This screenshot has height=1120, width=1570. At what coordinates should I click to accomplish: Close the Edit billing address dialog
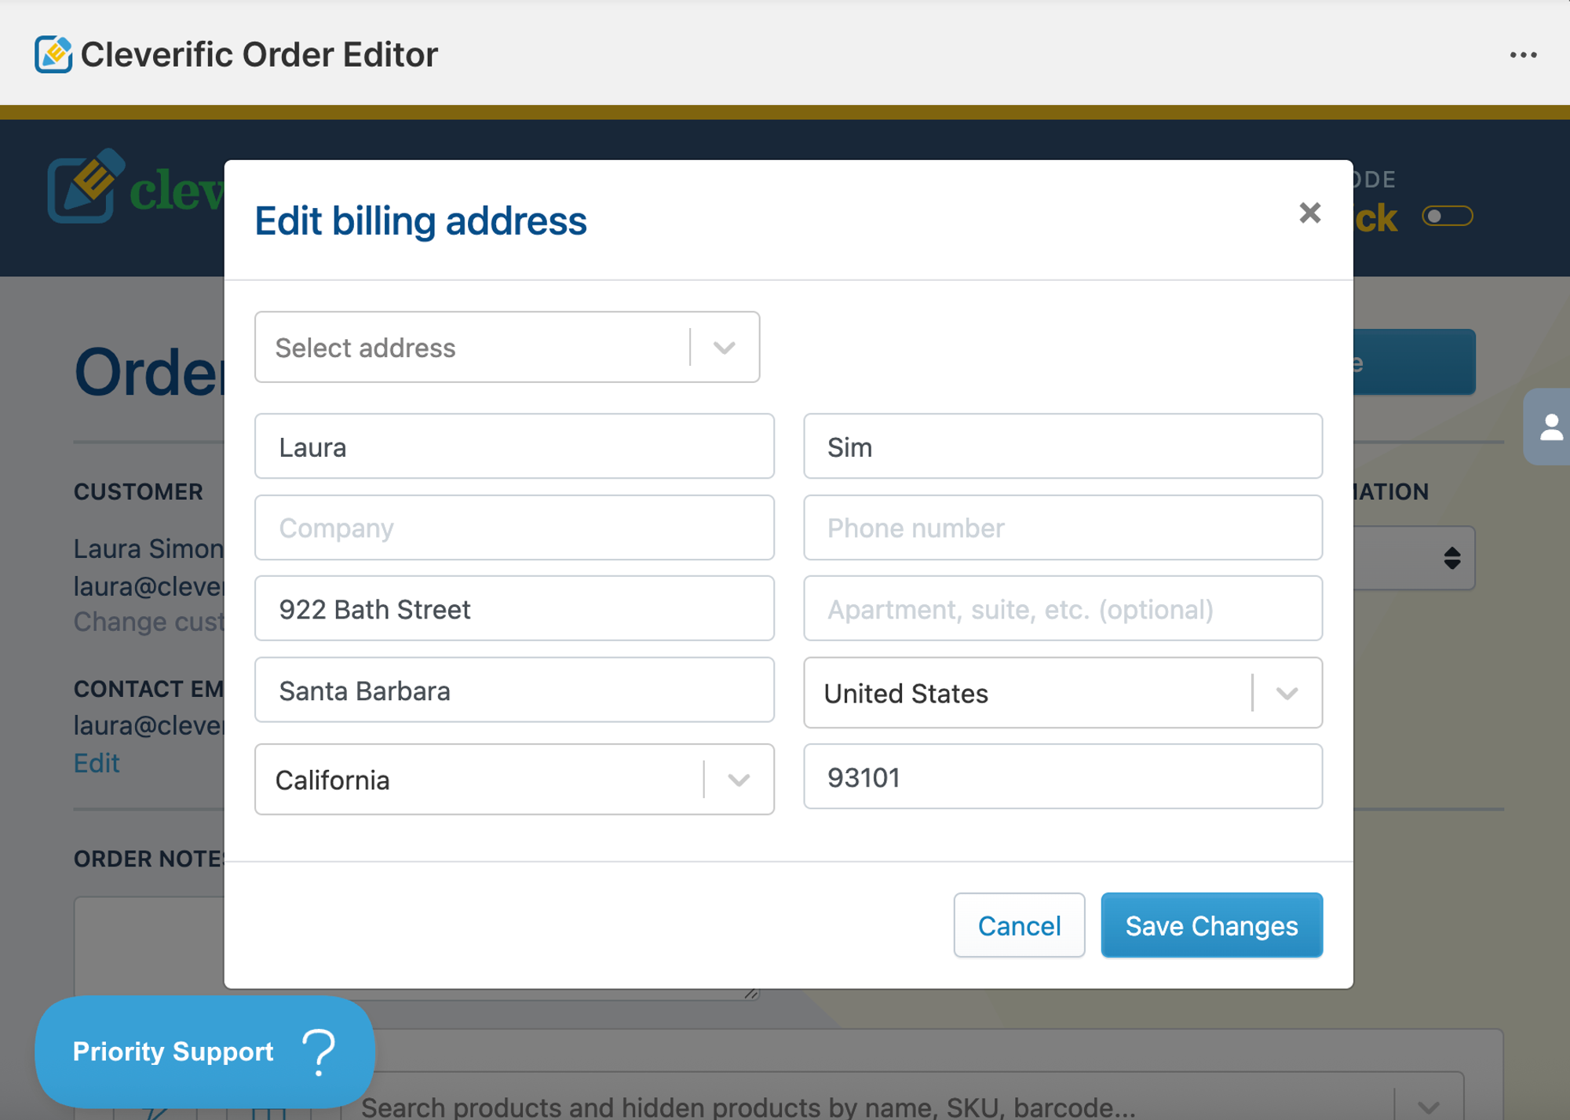(x=1309, y=213)
